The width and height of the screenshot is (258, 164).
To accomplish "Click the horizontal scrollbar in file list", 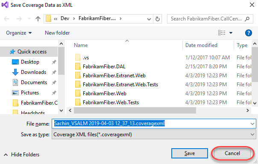I will [135, 110].
